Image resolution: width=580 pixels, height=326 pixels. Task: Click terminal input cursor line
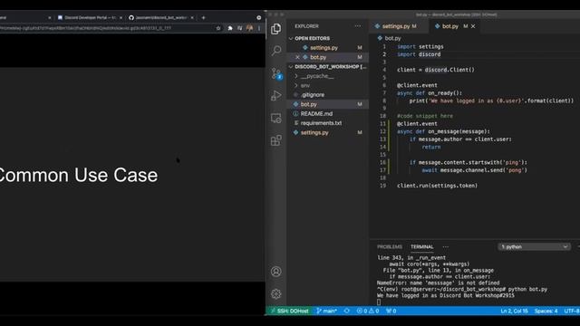coord(379,302)
